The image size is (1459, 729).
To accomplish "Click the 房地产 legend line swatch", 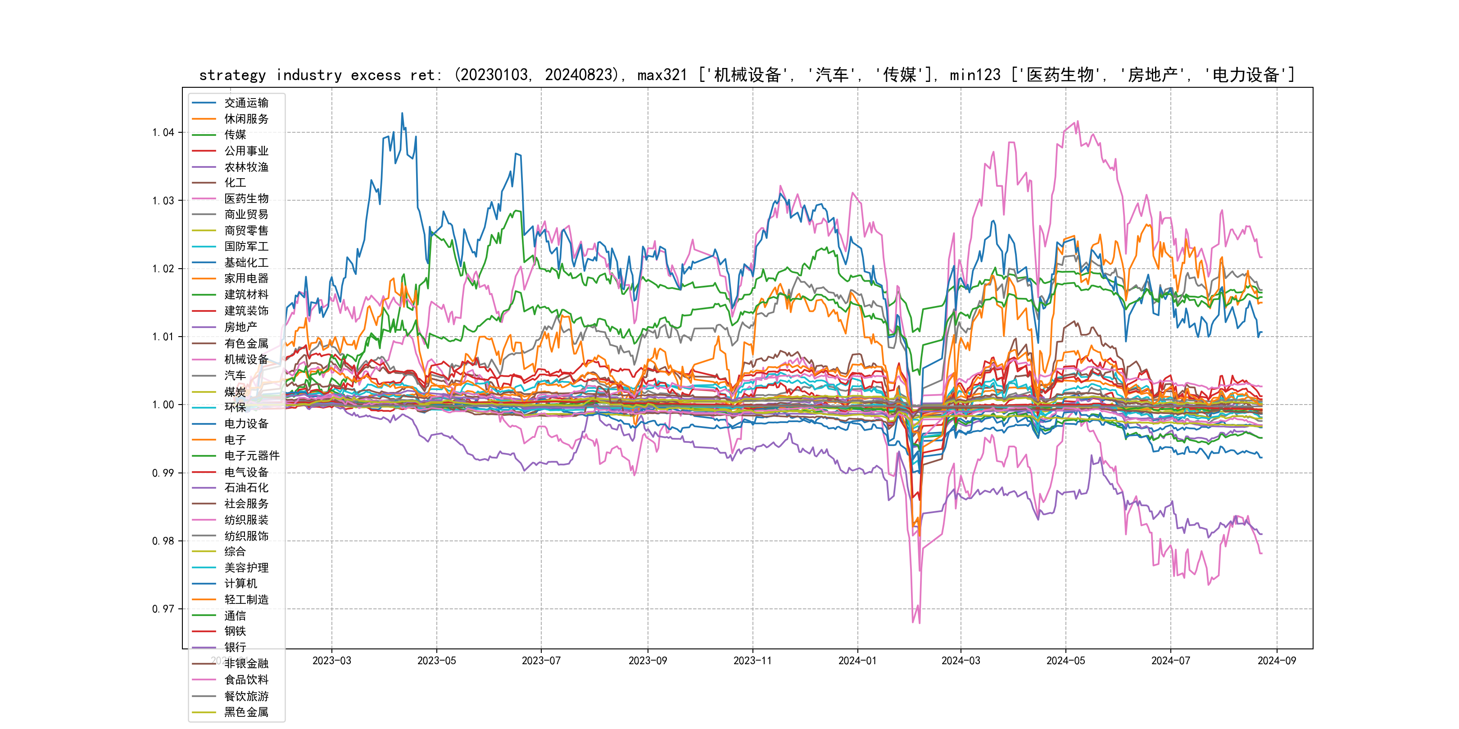I will (204, 327).
